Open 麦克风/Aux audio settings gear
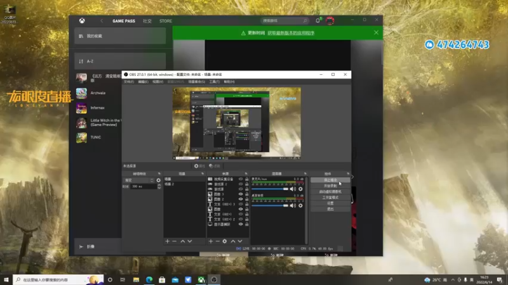The height and width of the screenshot is (285, 508). click(300, 189)
